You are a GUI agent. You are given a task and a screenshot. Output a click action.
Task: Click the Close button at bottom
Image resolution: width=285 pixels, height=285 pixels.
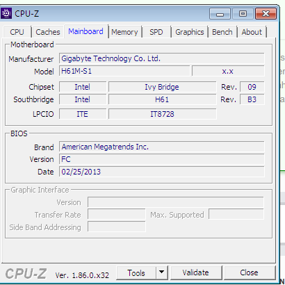click(250, 273)
